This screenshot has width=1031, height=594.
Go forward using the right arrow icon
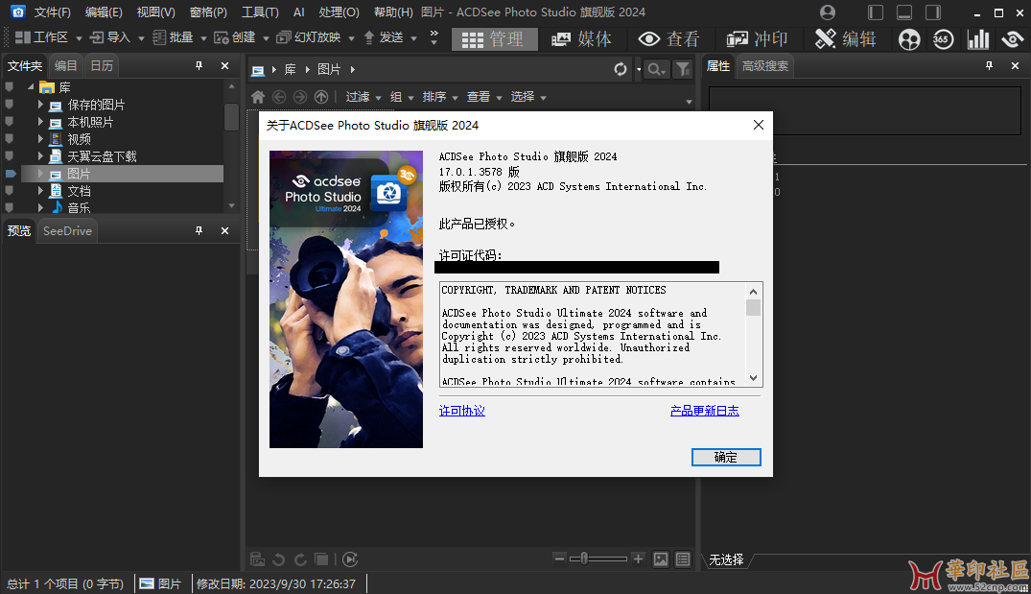tap(300, 97)
